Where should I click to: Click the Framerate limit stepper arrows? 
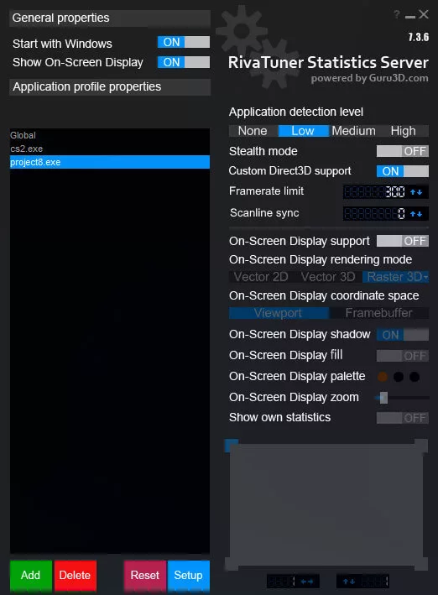pyautogui.click(x=416, y=192)
